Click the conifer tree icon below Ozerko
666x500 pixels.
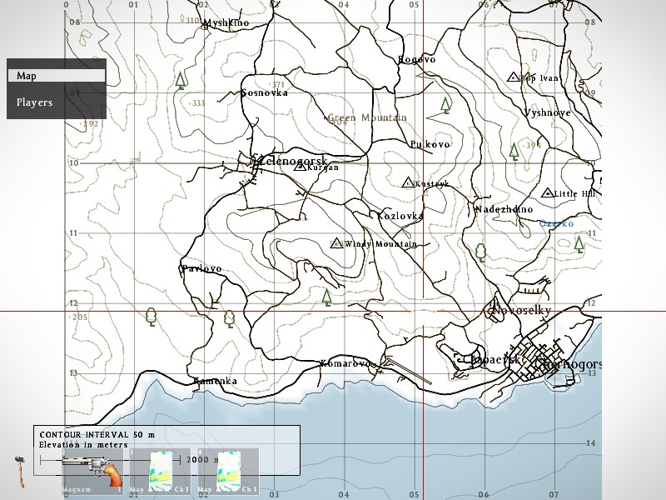(x=579, y=244)
